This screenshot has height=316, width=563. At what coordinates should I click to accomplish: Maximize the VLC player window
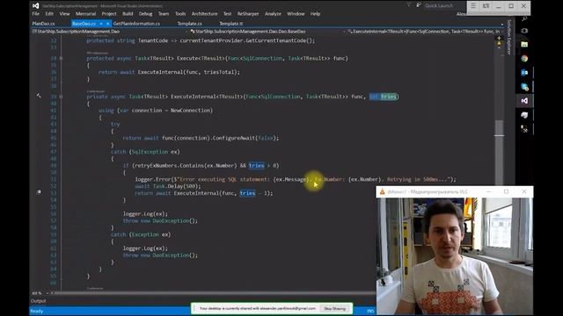click(507, 191)
